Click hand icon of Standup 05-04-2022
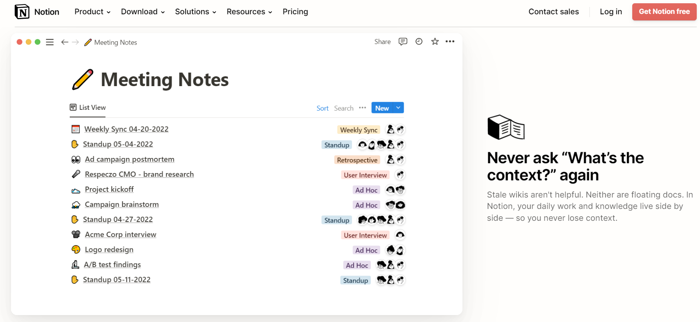 (75, 144)
